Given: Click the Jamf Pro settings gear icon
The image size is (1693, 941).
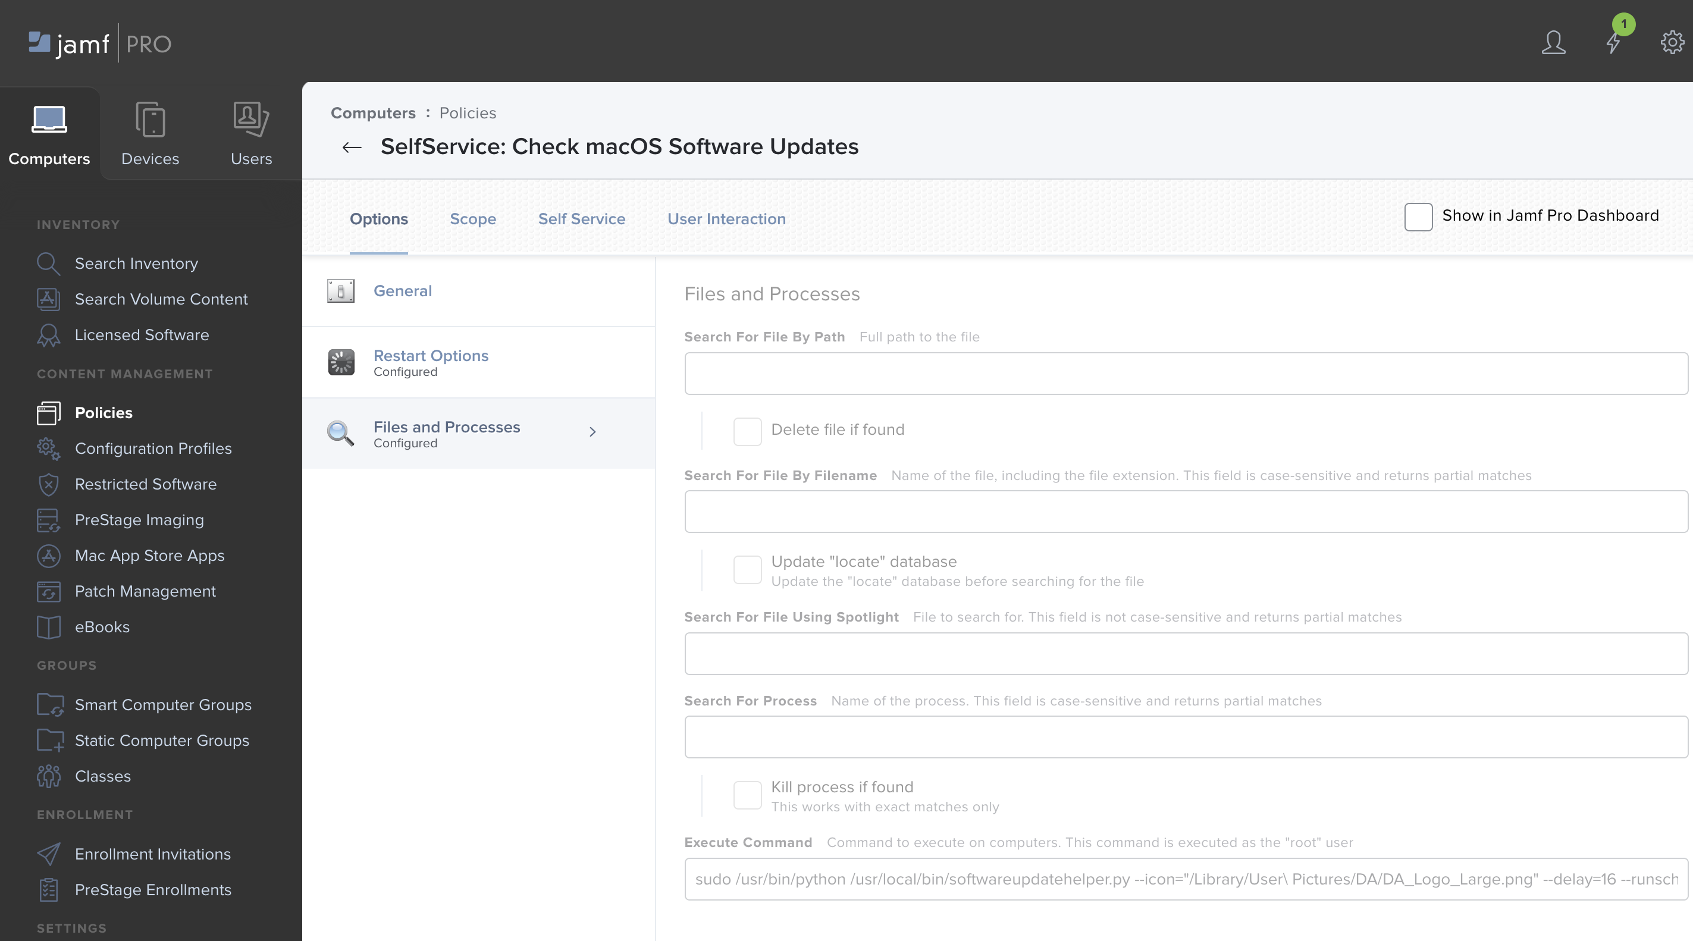Looking at the screenshot, I should (1671, 40).
